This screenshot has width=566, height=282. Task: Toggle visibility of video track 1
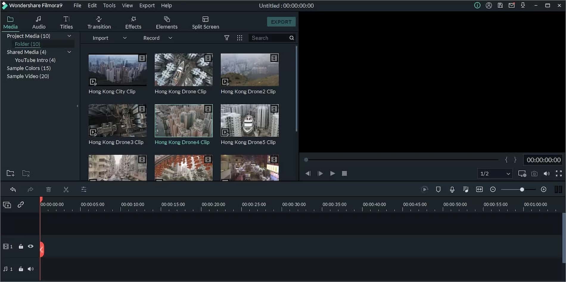coord(30,246)
